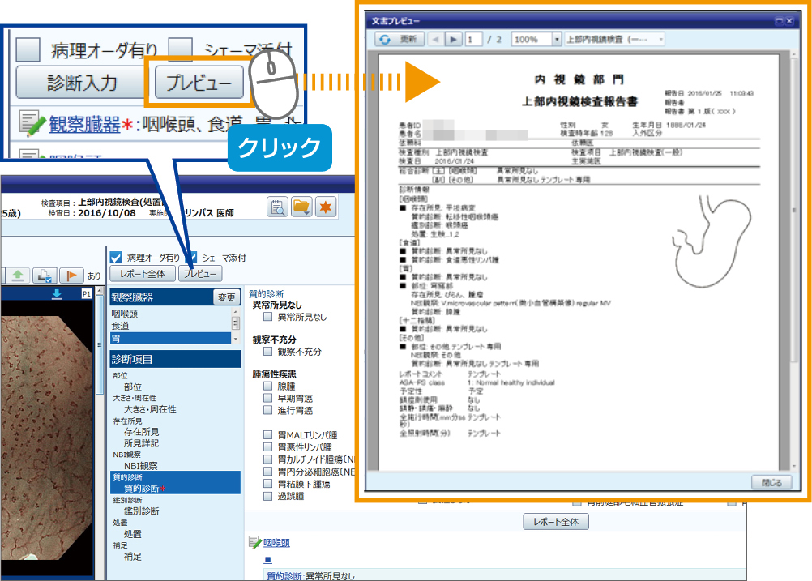Click the blue download arrow above image

(56, 293)
